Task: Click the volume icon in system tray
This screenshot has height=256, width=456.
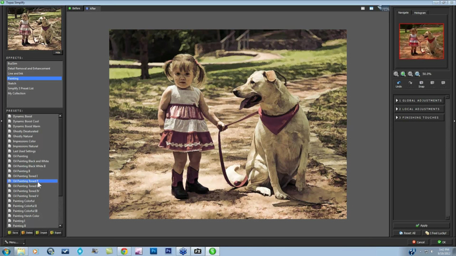Action: (432, 251)
